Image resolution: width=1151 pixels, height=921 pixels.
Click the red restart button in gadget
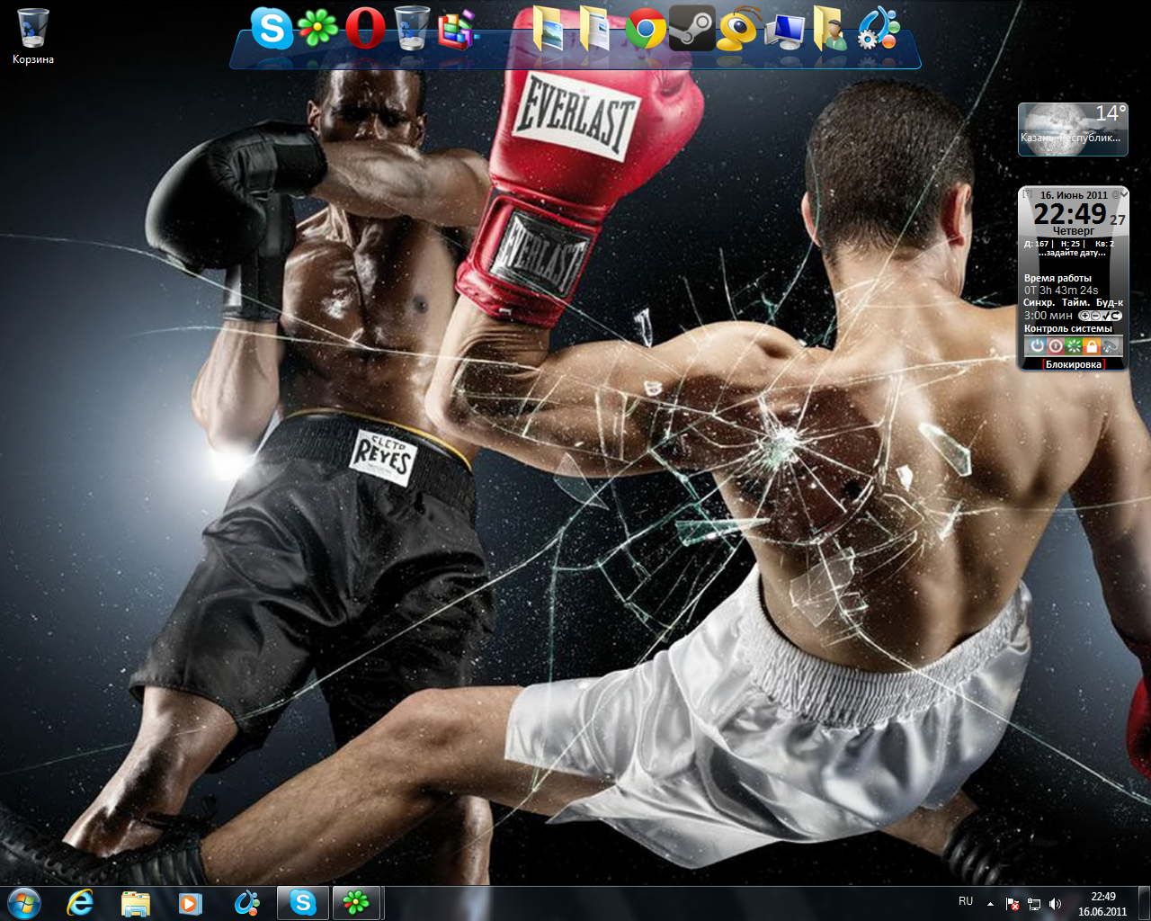click(1056, 345)
